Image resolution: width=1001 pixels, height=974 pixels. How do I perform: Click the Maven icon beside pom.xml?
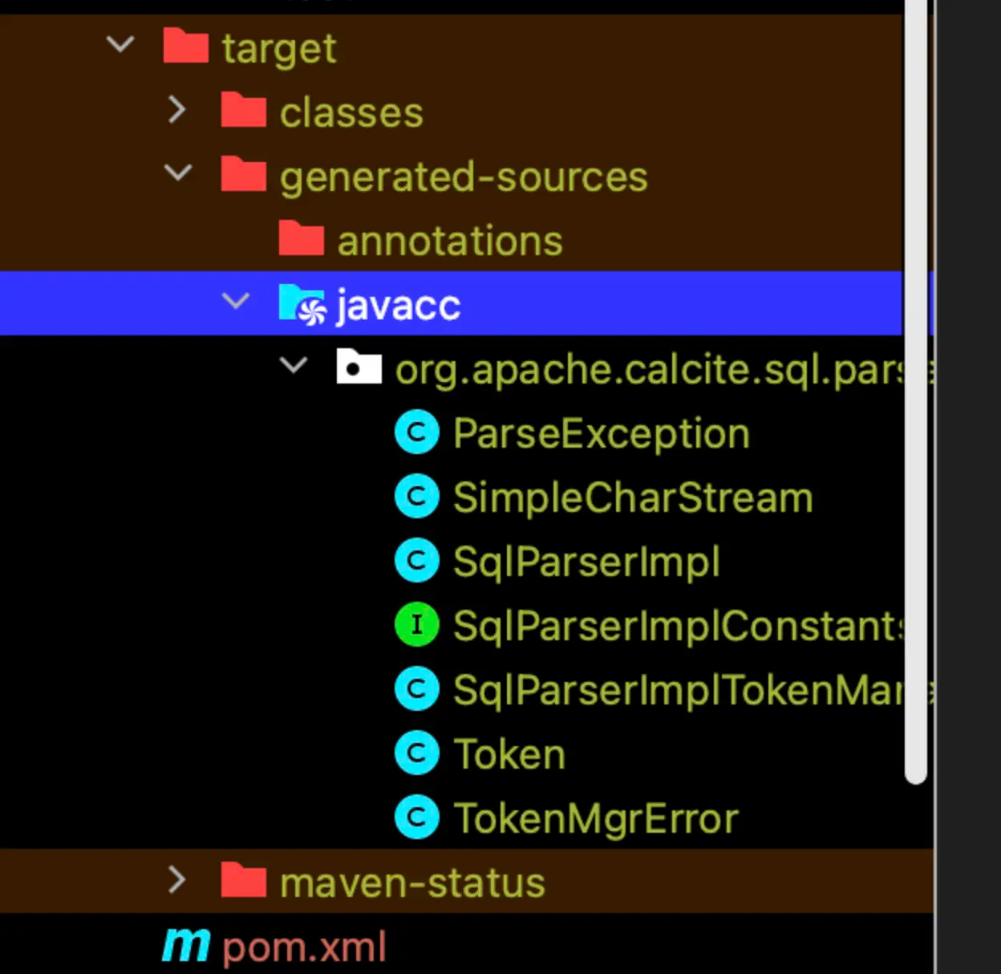pyautogui.click(x=185, y=945)
